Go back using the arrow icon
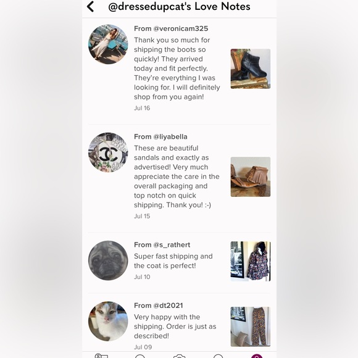The height and width of the screenshot is (358, 358). (90, 6)
